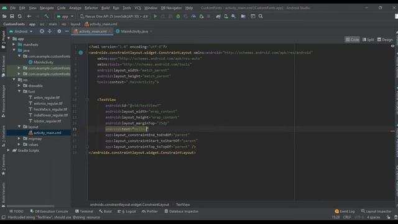This screenshot has height=224, width=398.
Task: Click the layout breadcrumb in navigation bar
Action: pos(75,24)
